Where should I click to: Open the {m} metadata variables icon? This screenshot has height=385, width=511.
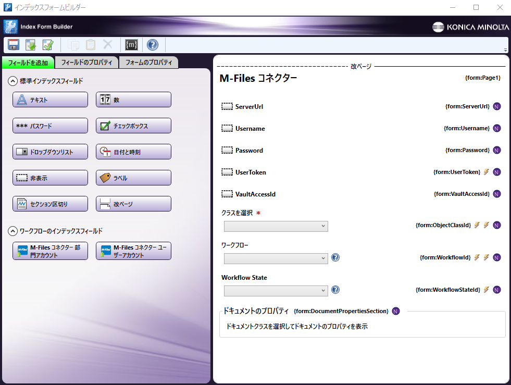[x=131, y=45]
